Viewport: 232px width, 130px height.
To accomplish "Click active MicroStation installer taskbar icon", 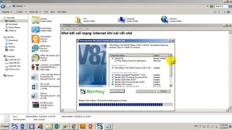I will (100, 126).
